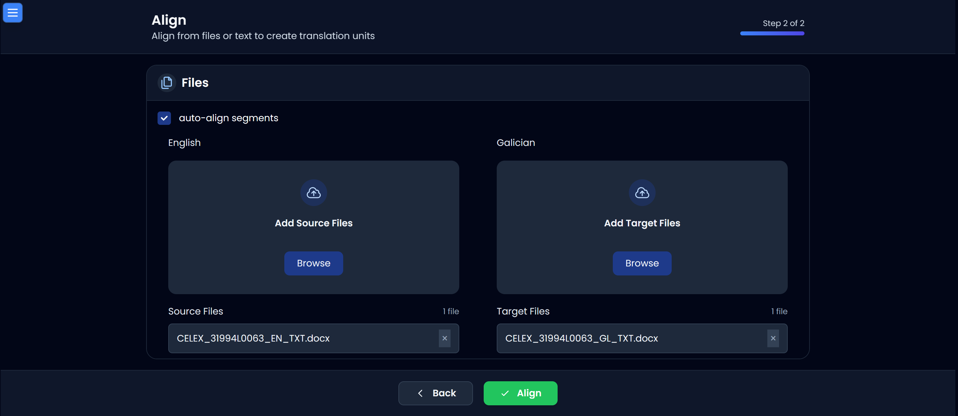958x416 pixels.
Task: Click the Step 2 of 2 progress bar
Action: [772, 33]
